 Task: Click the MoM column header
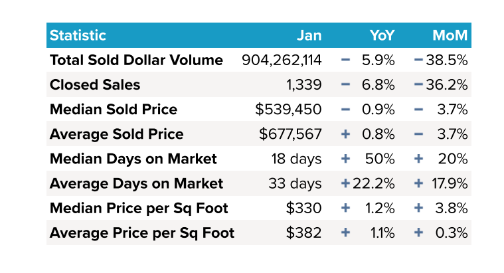pyautogui.click(x=450, y=35)
